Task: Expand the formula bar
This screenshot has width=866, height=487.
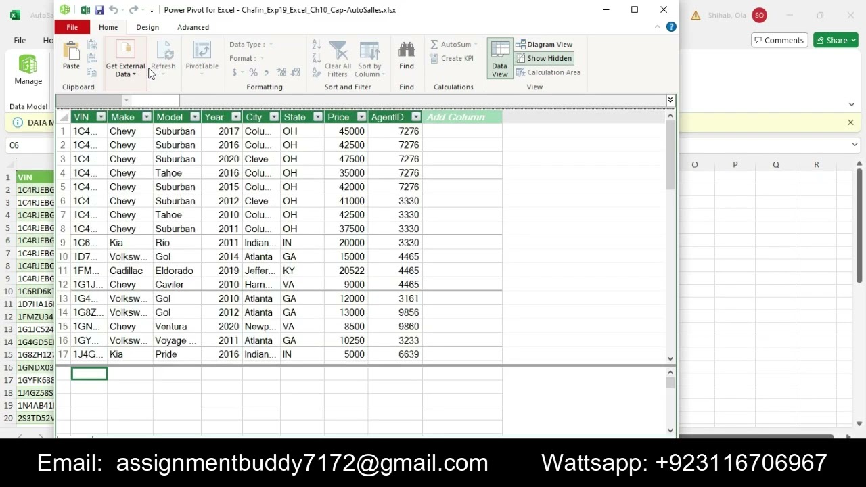Action: click(670, 101)
